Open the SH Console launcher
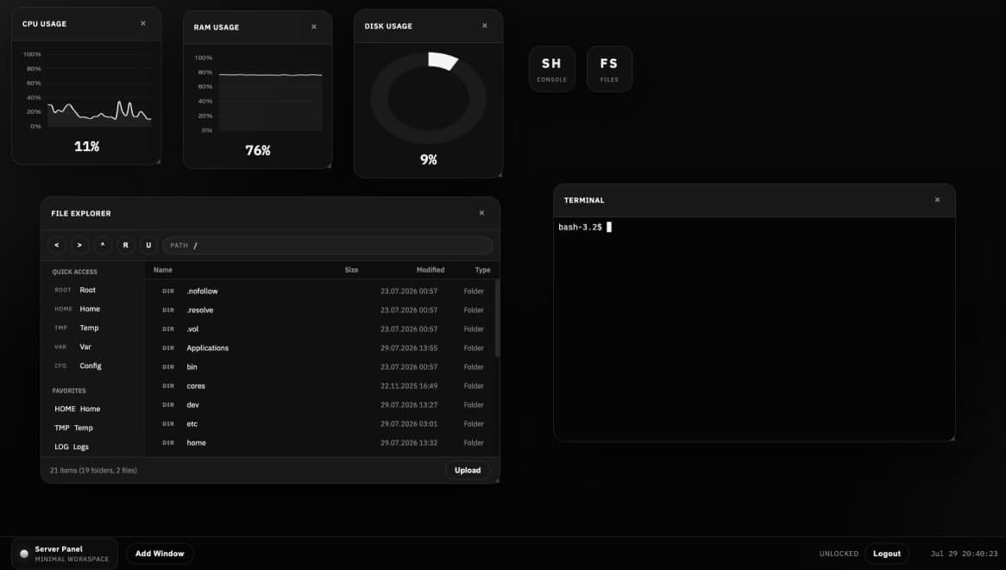The width and height of the screenshot is (1006, 570). click(x=552, y=69)
